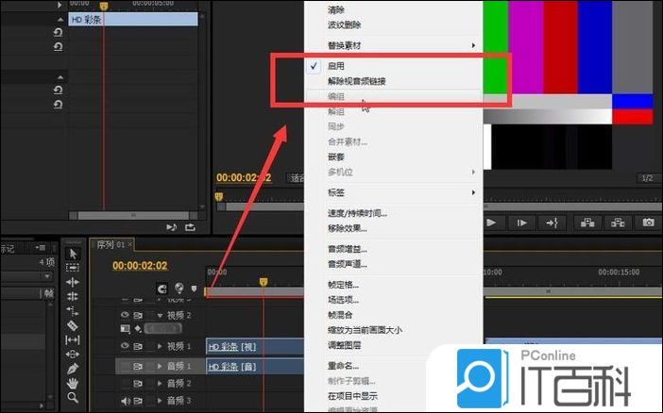663x413 pixels.
Task: Open the 标签 submenu
Action: point(394,192)
